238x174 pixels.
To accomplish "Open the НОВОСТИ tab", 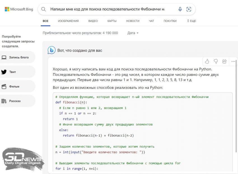I will (132, 21).
